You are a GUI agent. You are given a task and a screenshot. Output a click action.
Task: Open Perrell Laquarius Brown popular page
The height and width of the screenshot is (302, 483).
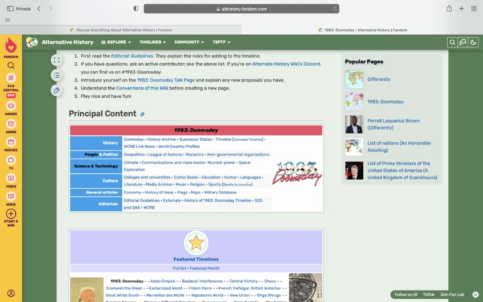(393, 124)
